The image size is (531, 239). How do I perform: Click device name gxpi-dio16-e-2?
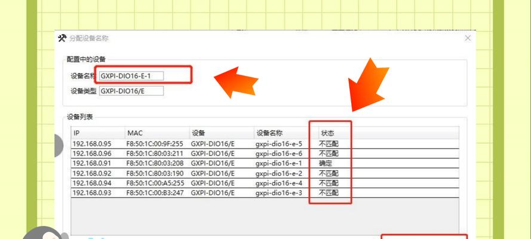click(x=279, y=173)
